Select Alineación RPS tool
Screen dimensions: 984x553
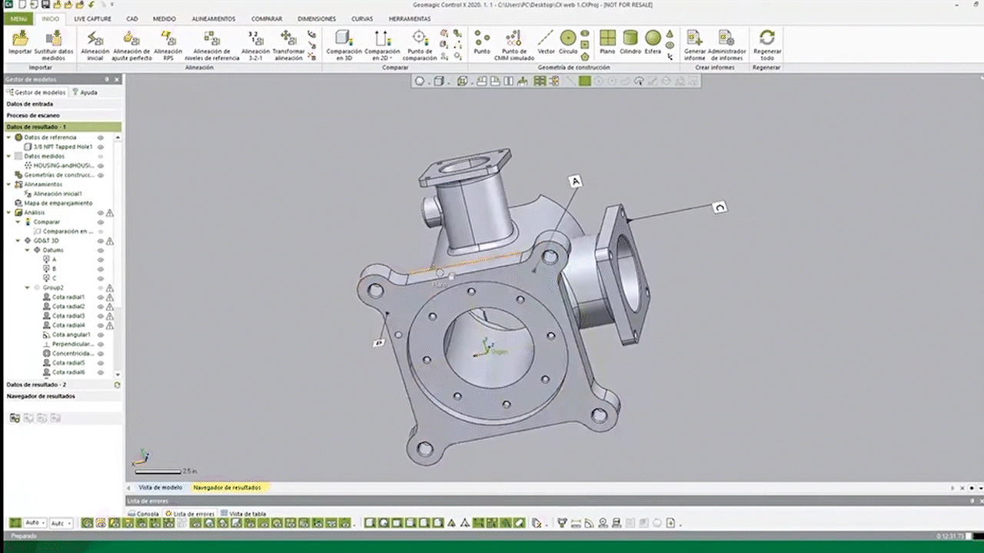[x=168, y=45]
